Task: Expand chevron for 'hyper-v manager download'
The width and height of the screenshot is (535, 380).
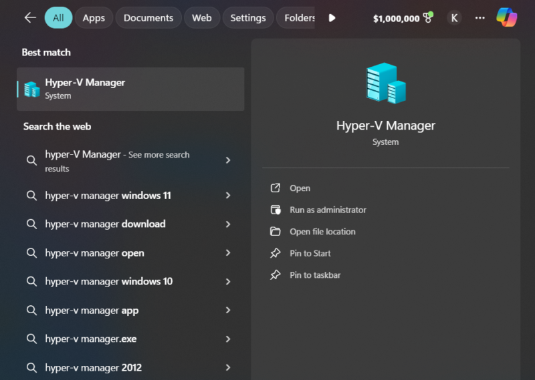Action: click(228, 224)
